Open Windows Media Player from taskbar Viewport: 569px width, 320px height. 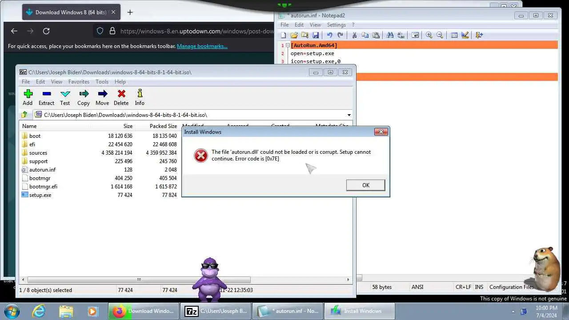(x=92, y=311)
